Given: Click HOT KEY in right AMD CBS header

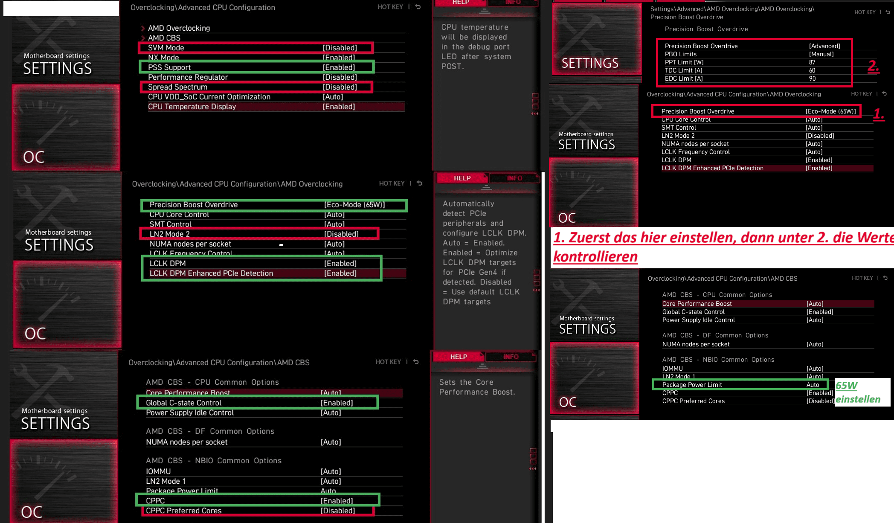Looking at the screenshot, I should (x=862, y=278).
